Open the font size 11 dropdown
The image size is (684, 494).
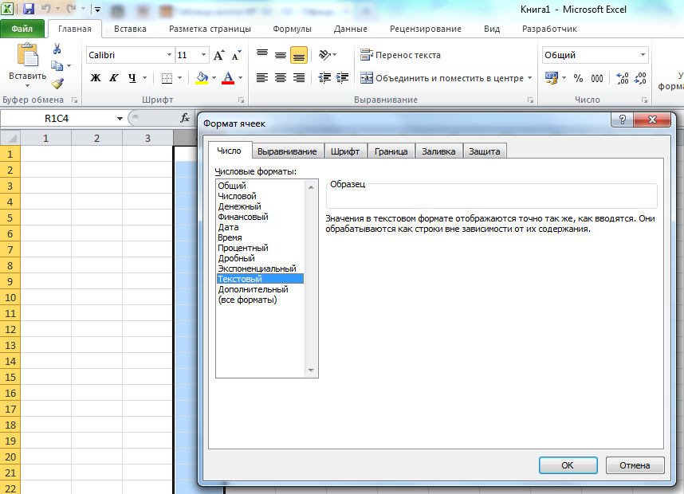(204, 55)
